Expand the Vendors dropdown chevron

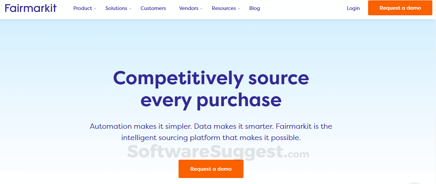(201, 9)
